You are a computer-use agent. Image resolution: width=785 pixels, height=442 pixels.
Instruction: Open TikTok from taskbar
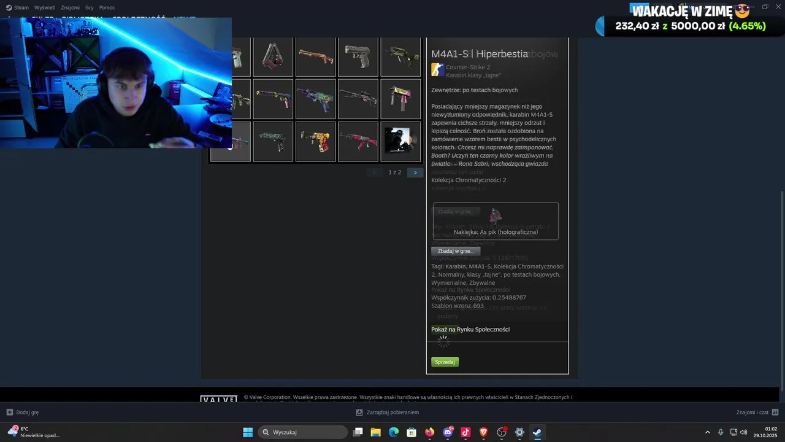point(465,432)
